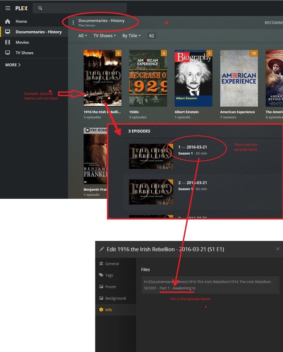Click the file path box under Files
Viewport: 283px width, 352px height.
tap(210, 285)
